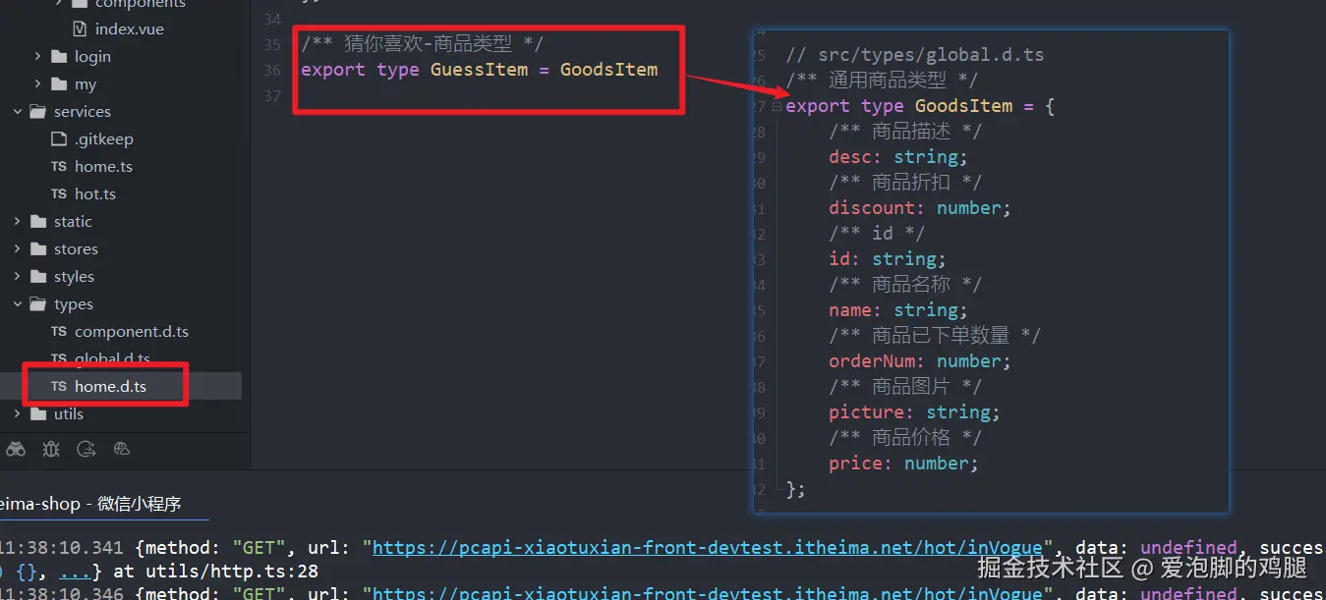
Task: Click the id: string property
Action: [887, 259]
